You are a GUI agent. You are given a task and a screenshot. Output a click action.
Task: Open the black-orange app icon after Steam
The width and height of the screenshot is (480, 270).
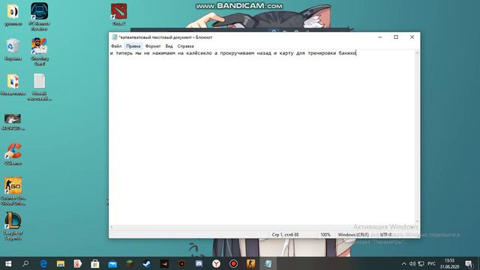[164, 263]
